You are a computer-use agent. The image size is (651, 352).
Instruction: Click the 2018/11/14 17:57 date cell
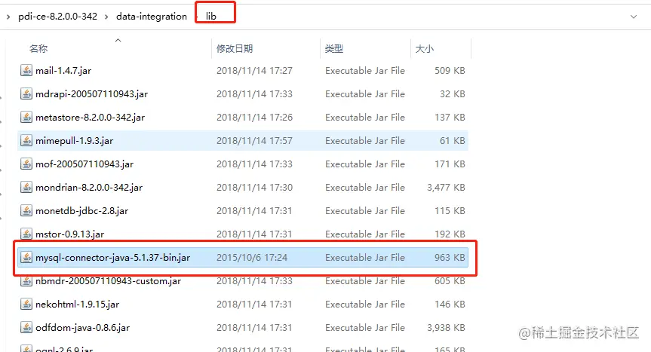coord(254,140)
